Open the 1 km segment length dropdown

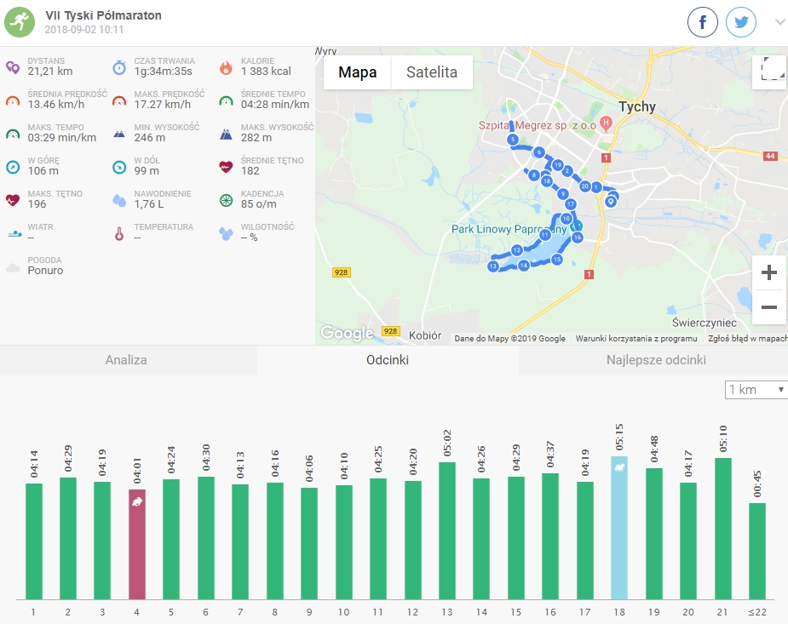755,390
